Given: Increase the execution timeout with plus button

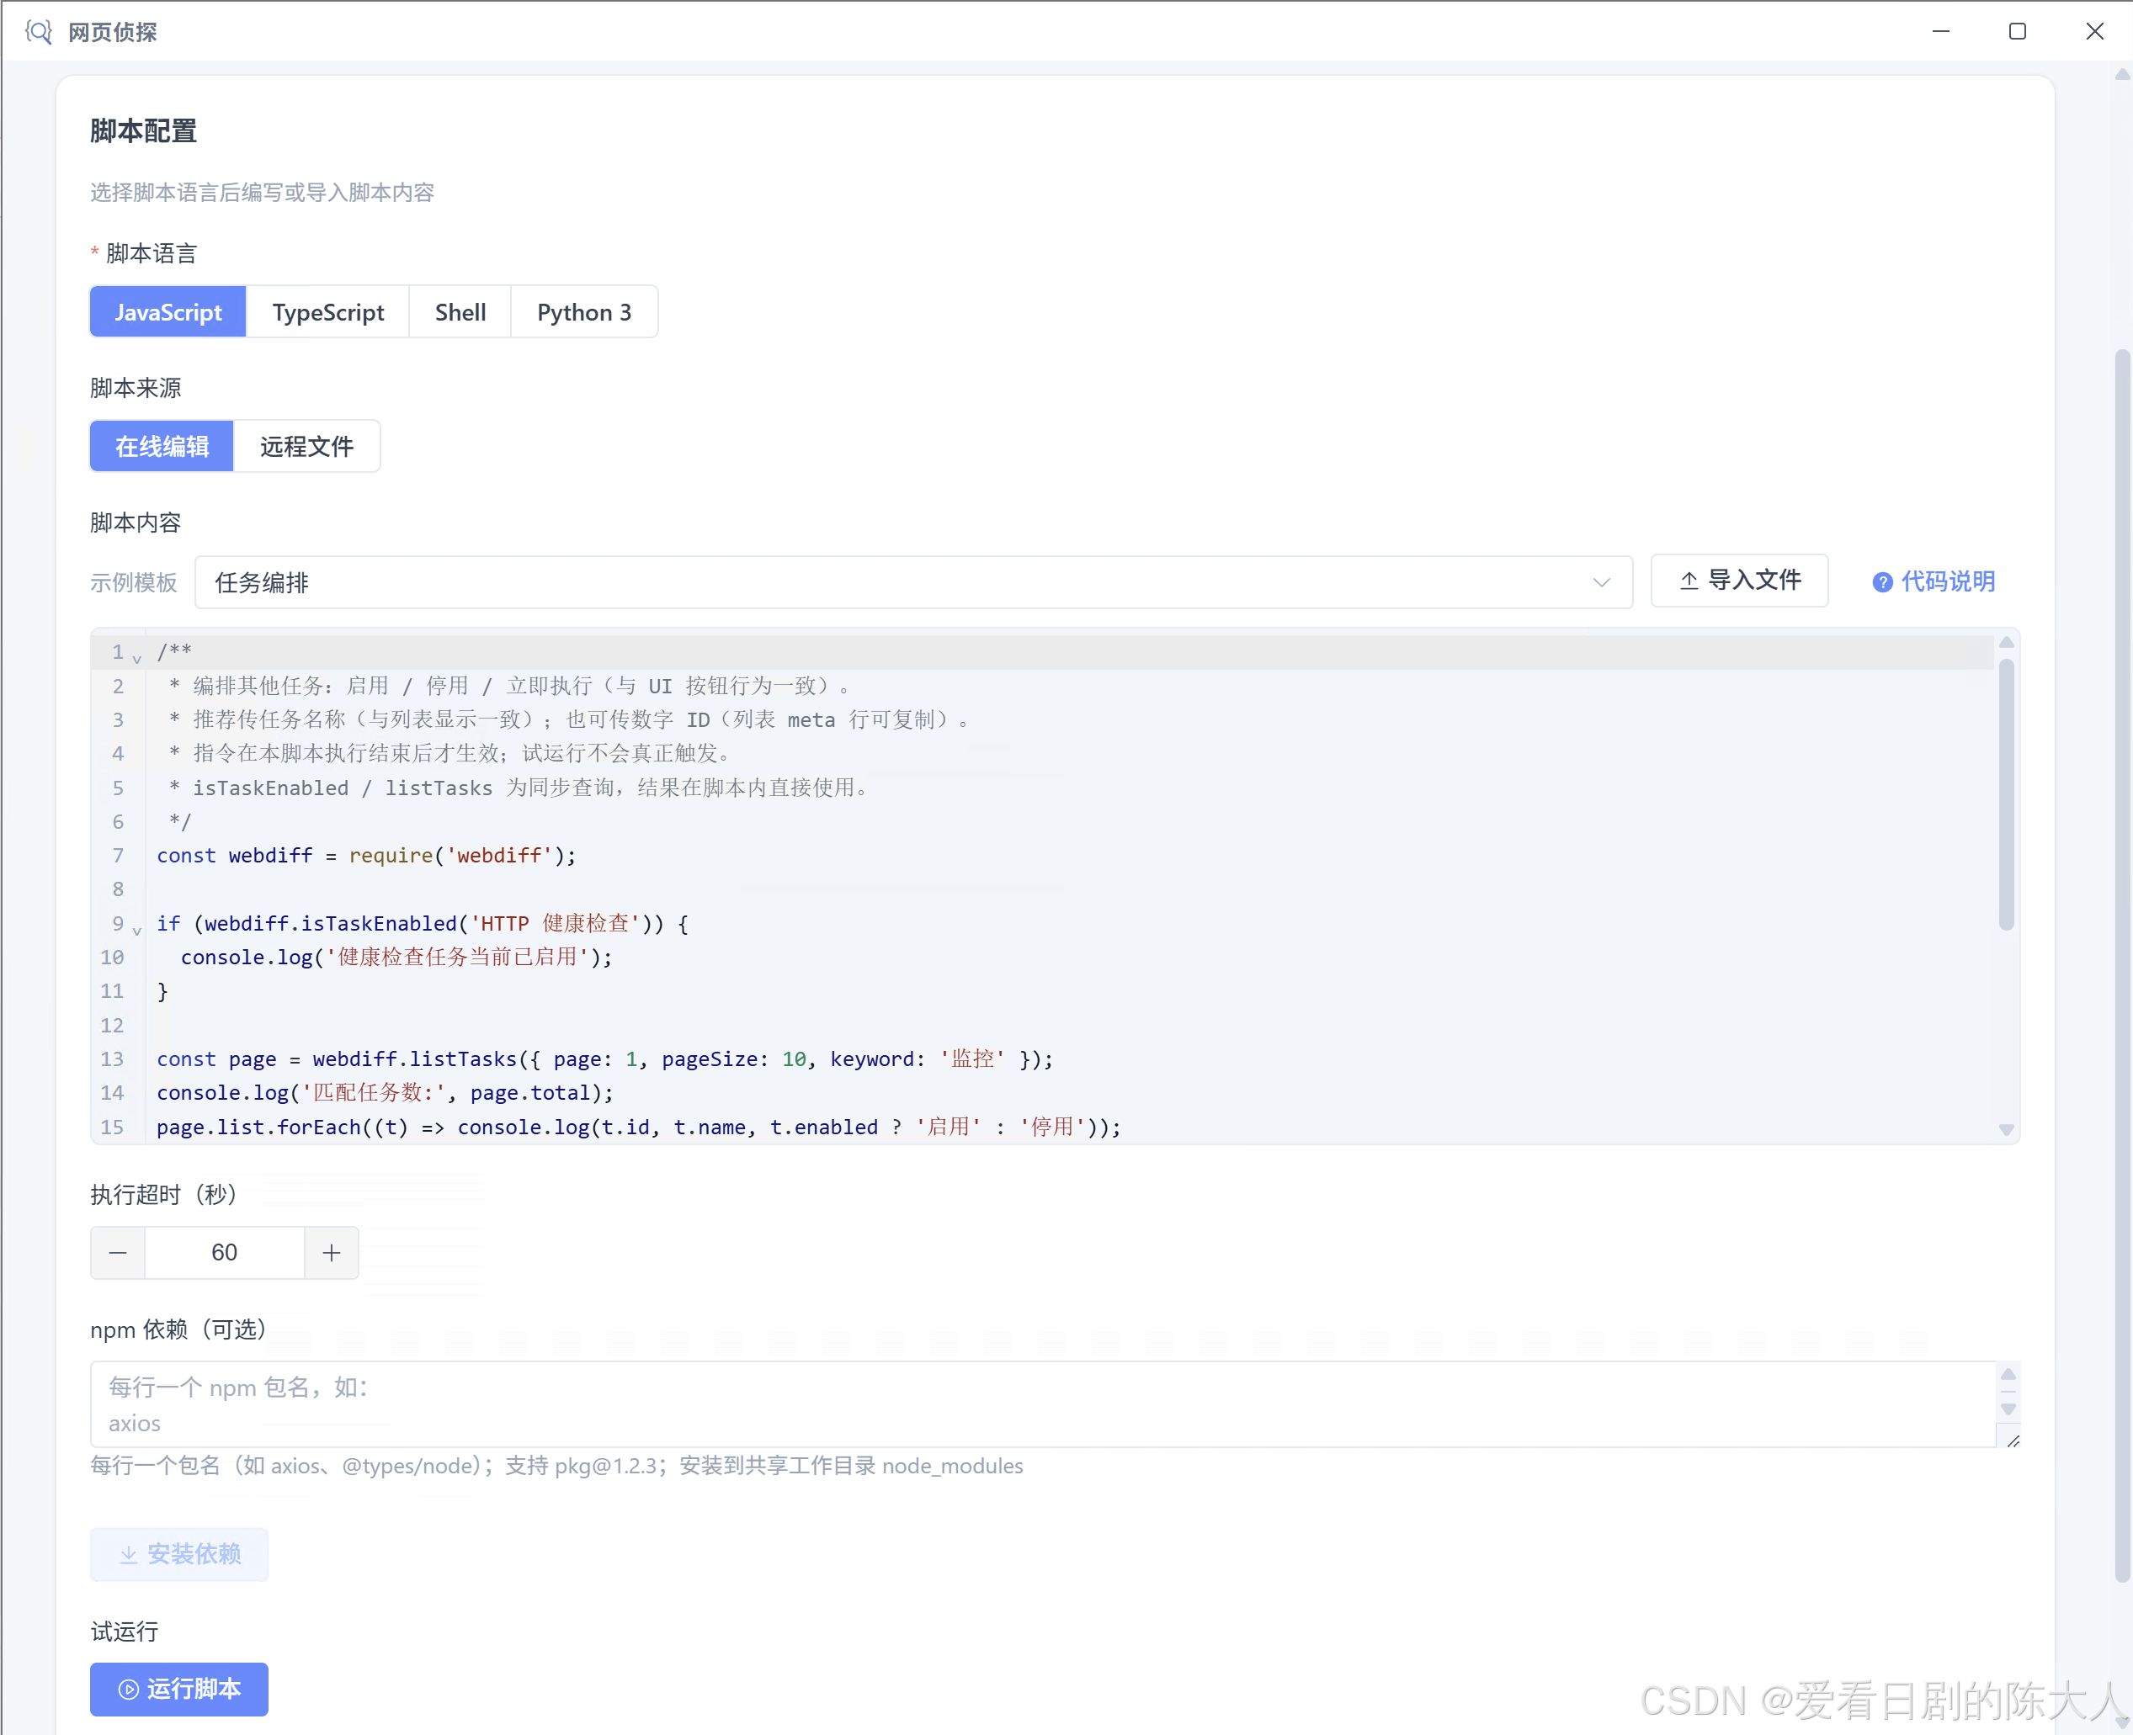Looking at the screenshot, I should 332,1252.
